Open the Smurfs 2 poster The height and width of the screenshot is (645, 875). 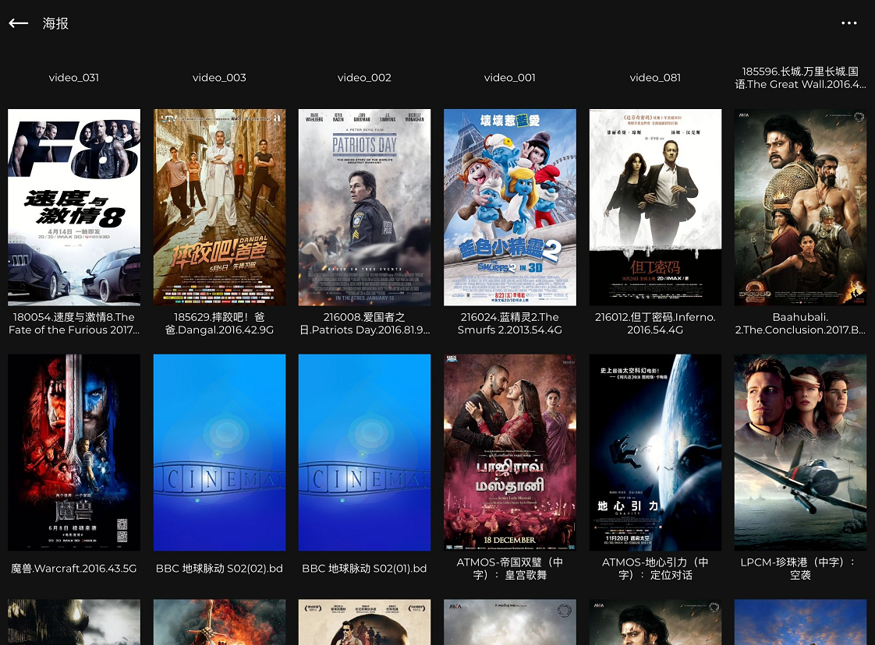pyautogui.click(x=510, y=207)
